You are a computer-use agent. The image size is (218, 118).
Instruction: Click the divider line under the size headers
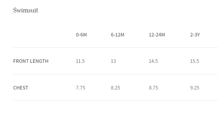coord(115,47)
